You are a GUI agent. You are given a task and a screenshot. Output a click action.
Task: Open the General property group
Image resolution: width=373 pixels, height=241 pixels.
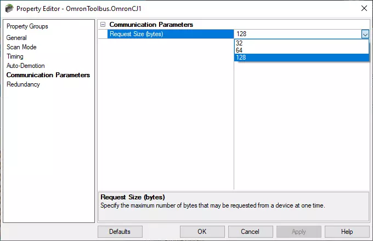[16, 38]
